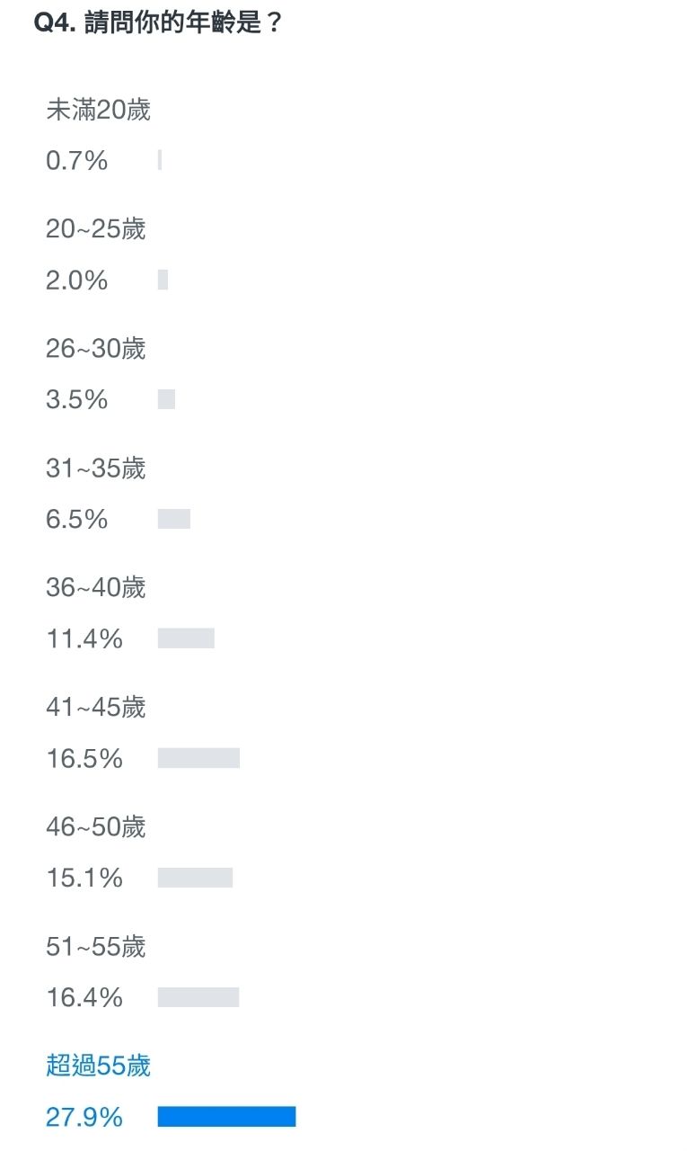
Task: Select the 31~35歲 option label
Action: click(x=95, y=468)
